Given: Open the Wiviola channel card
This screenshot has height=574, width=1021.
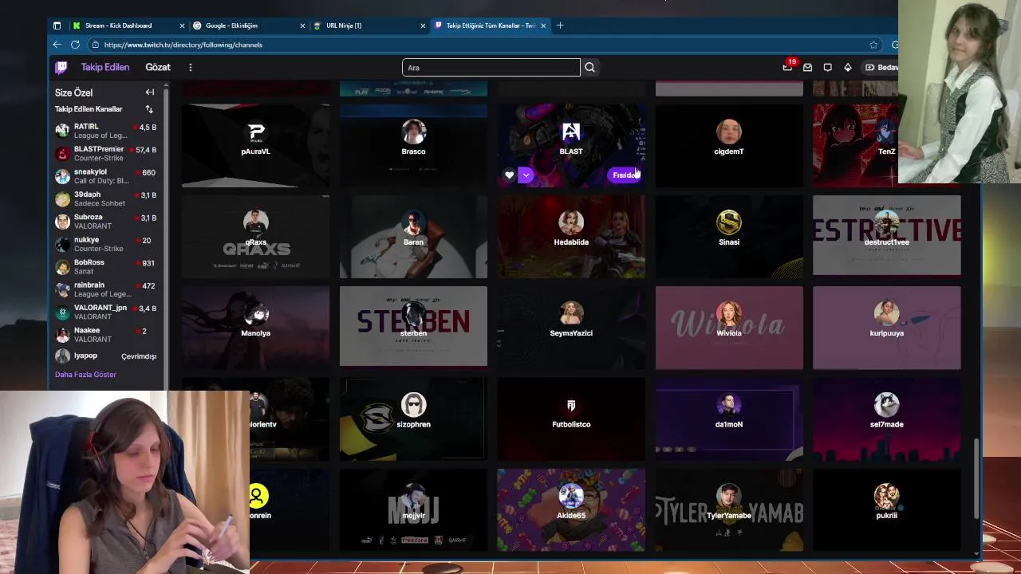Looking at the screenshot, I should pyautogui.click(x=729, y=328).
